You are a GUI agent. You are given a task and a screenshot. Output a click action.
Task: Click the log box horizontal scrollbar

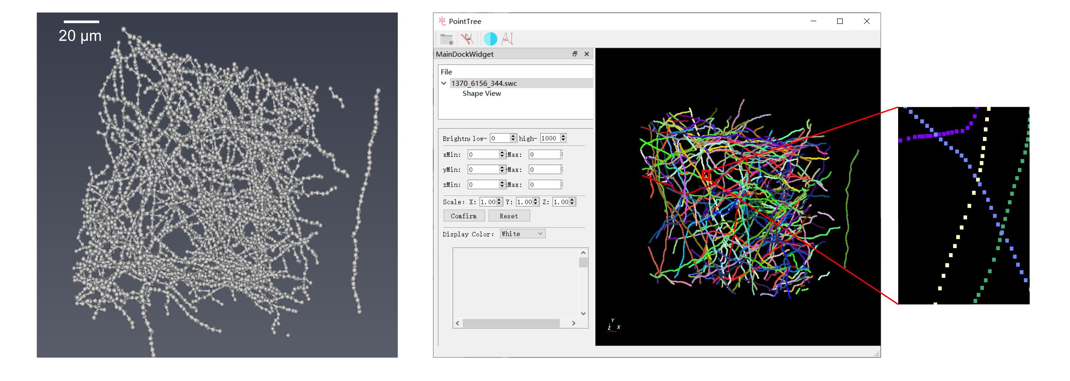[511, 323]
